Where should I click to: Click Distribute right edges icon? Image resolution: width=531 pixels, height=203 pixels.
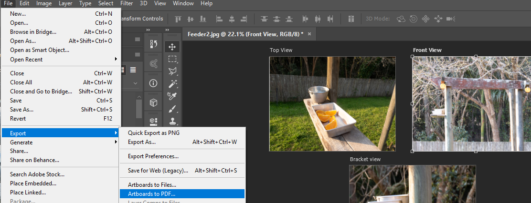(x=330, y=19)
